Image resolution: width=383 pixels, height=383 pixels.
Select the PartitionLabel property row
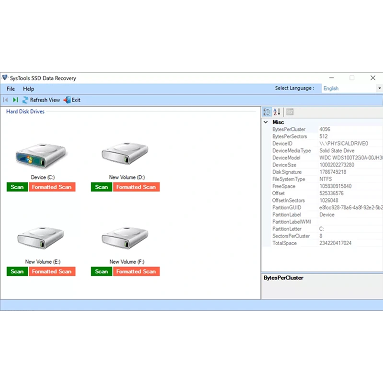[327, 214]
